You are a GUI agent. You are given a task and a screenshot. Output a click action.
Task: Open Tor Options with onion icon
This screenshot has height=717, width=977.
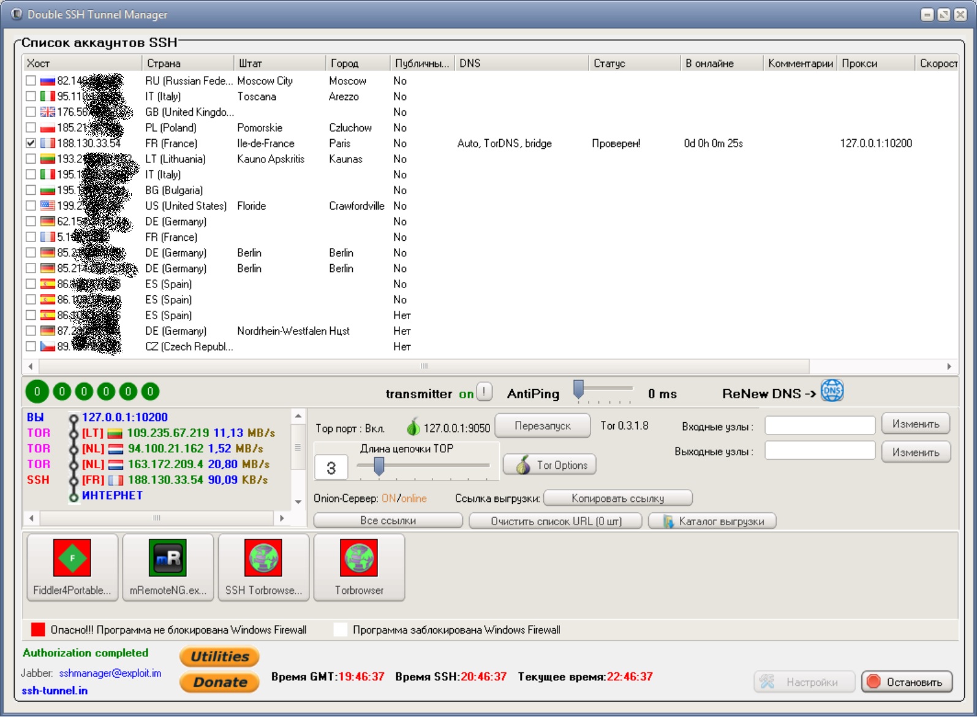click(549, 465)
